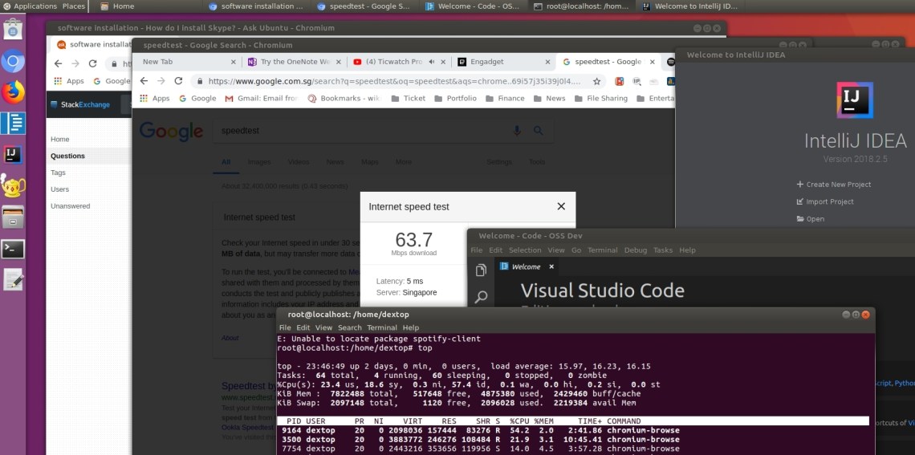Open Gmail bookmark in bookmarks bar

point(262,99)
